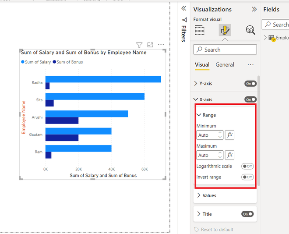
Task: Select the Format visual paintbrush icon
Action: 225,30
